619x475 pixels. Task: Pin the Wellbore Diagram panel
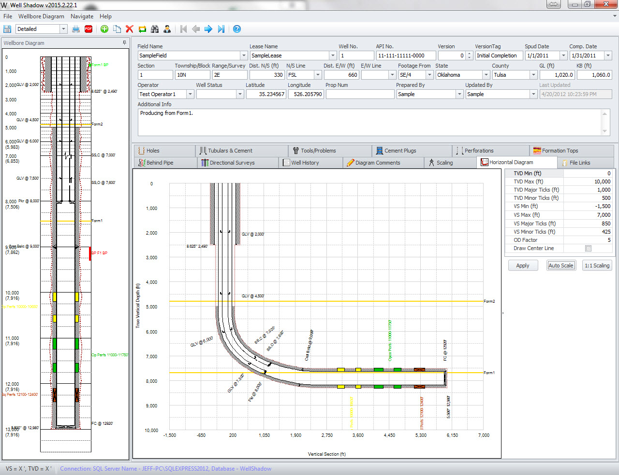pyautogui.click(x=125, y=43)
